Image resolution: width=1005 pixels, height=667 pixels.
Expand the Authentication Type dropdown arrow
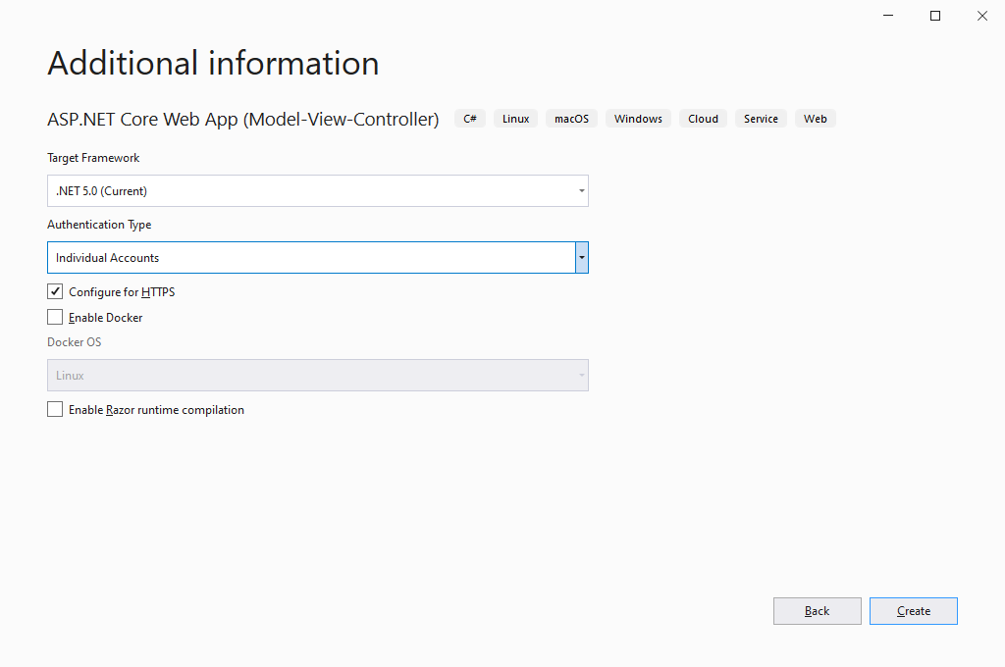(x=581, y=258)
